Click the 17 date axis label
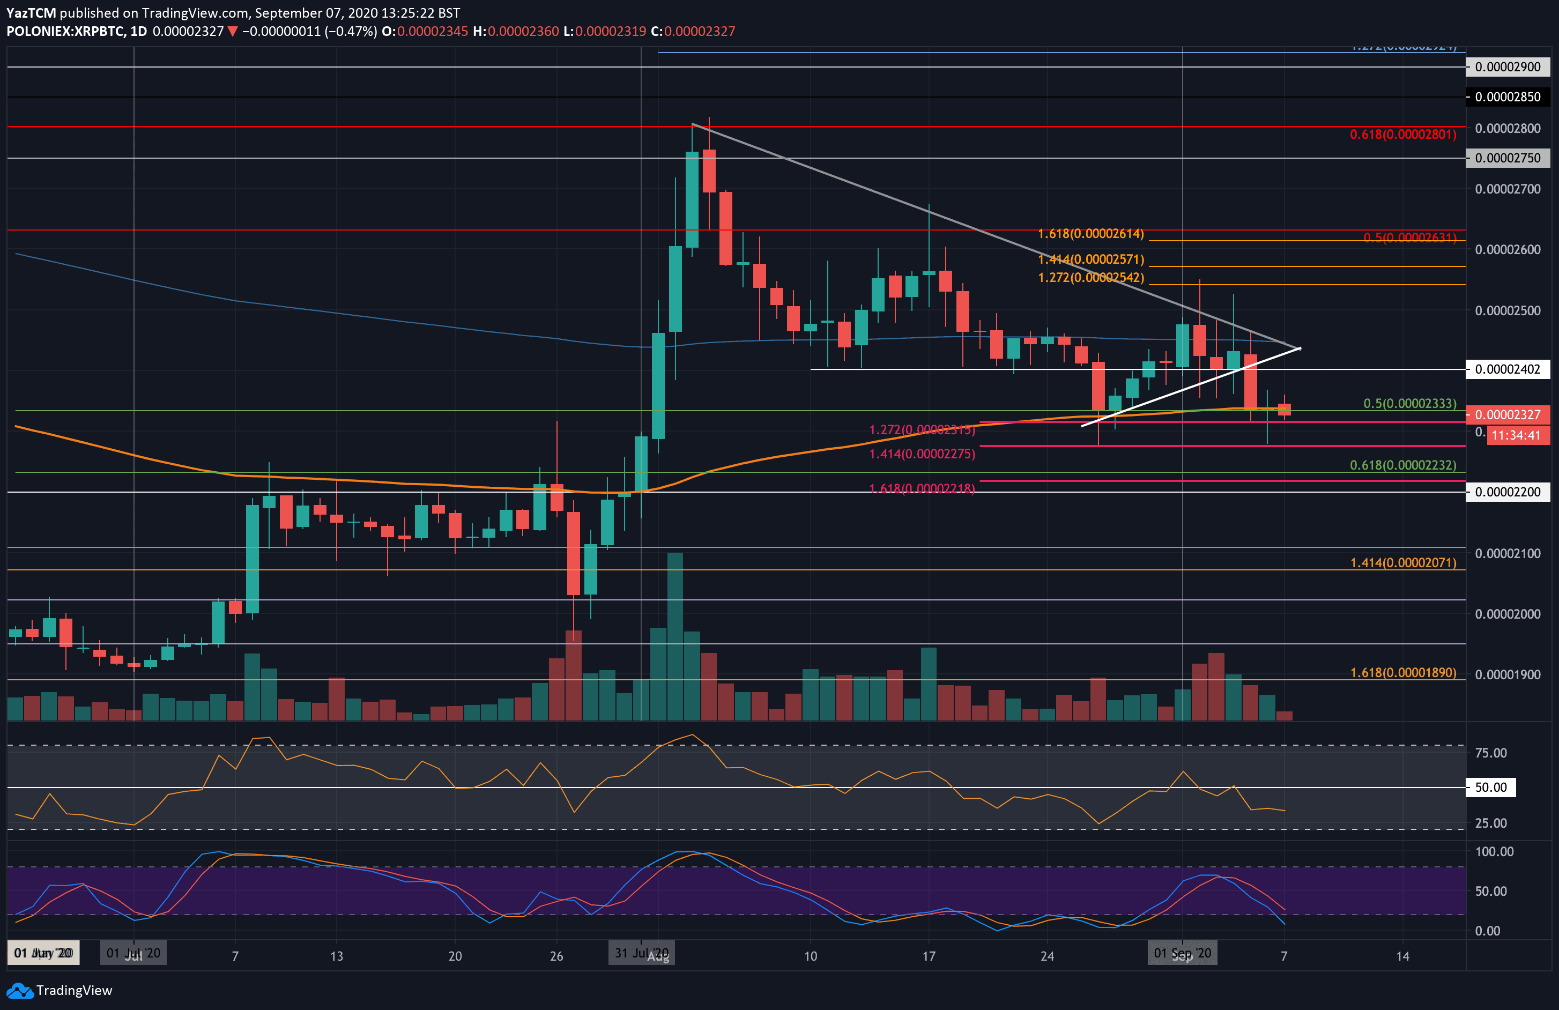1559x1010 pixels. tap(929, 956)
